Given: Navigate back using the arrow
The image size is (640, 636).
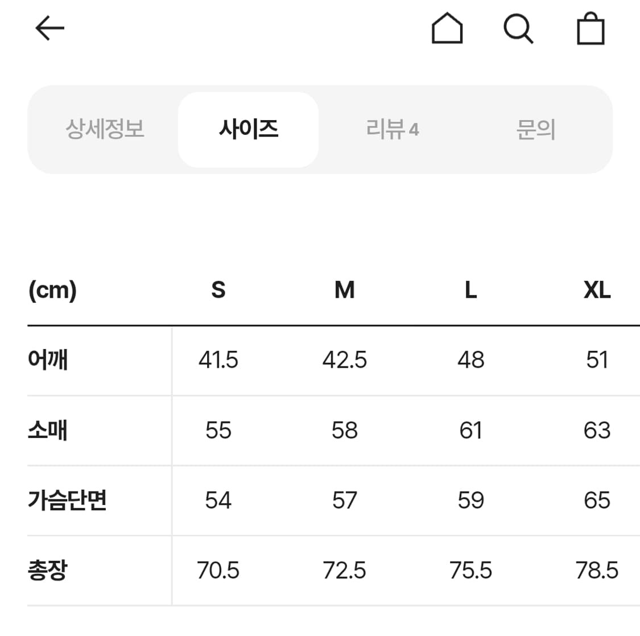Looking at the screenshot, I should 50,27.
